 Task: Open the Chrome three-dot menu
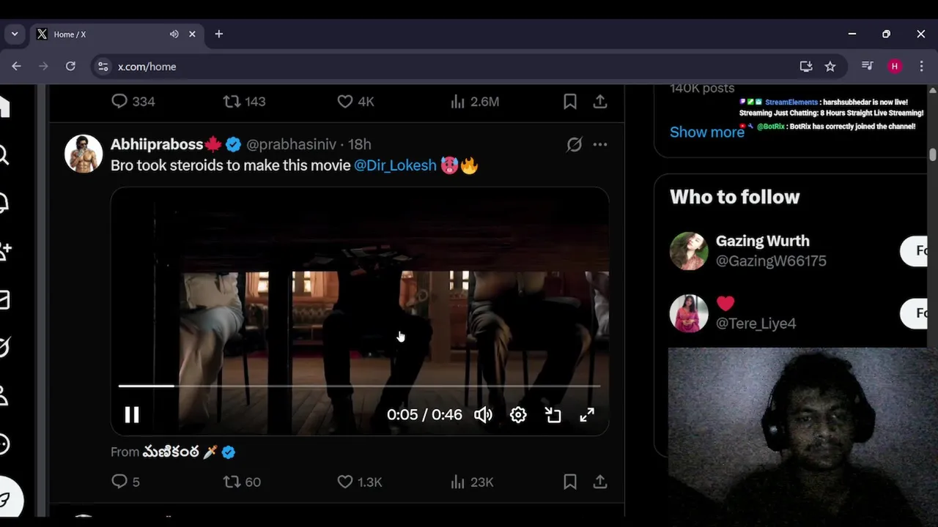pyautogui.click(x=921, y=67)
